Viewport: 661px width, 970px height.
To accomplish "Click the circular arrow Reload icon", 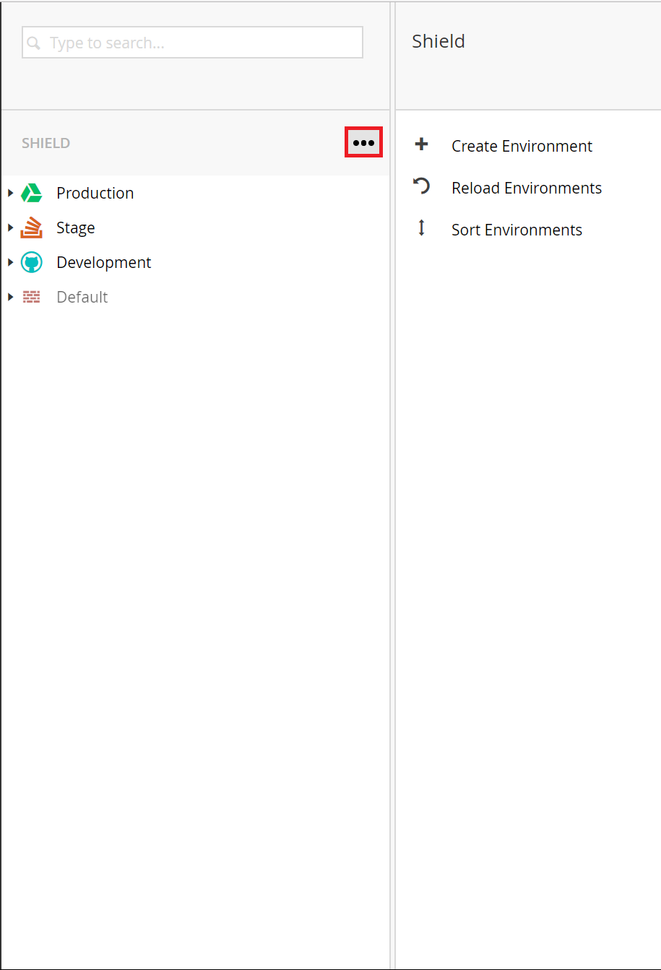I will [421, 186].
